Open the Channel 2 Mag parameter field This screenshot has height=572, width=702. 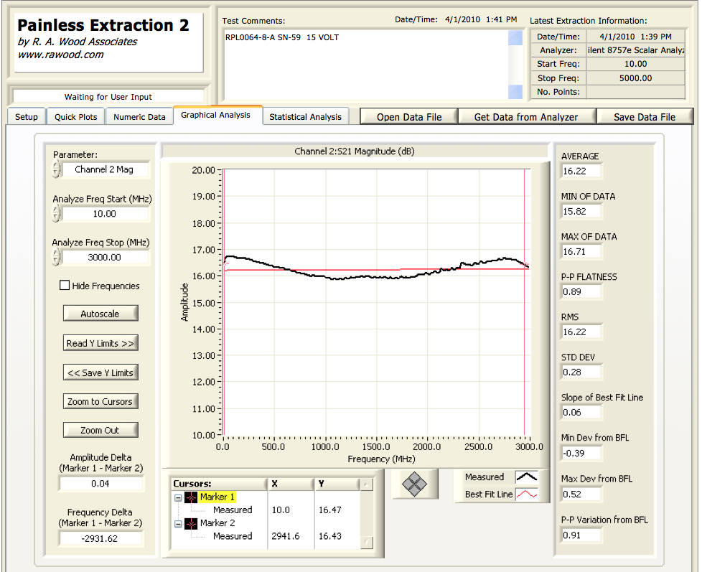pyautogui.click(x=104, y=169)
